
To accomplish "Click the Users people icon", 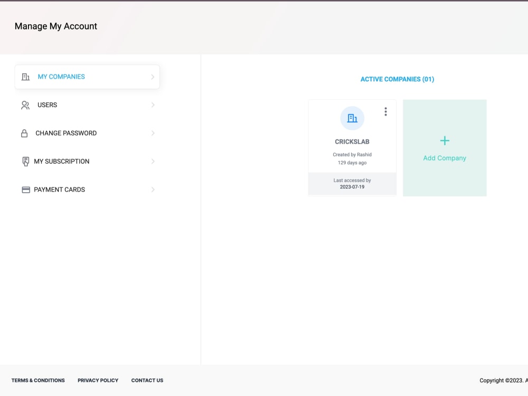I will (x=25, y=105).
